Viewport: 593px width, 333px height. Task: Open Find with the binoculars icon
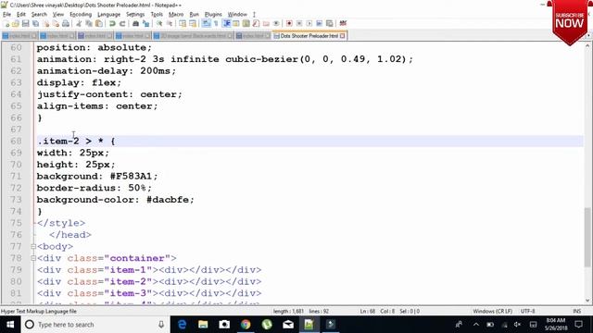[135, 24]
